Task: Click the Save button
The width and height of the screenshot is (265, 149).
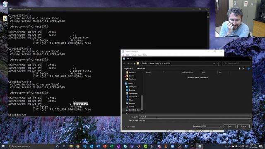Action: tap(230, 126)
